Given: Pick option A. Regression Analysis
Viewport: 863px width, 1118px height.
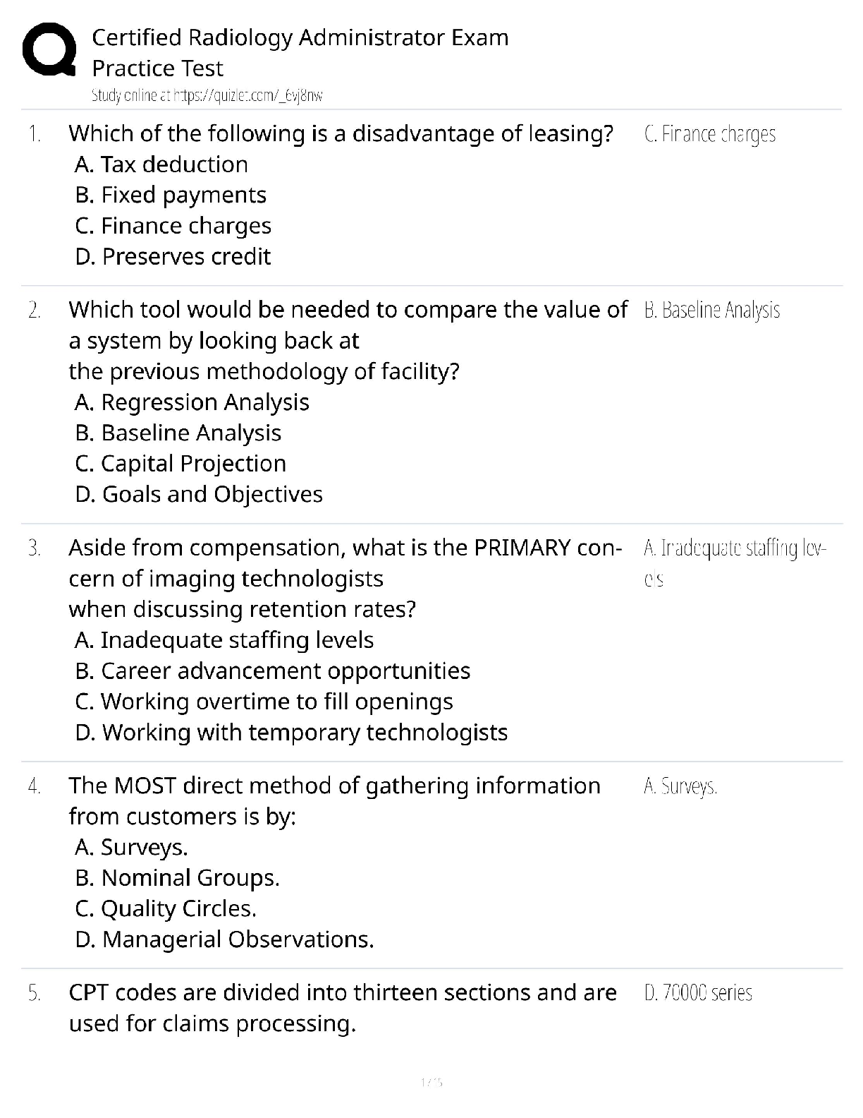Looking at the screenshot, I should 192,402.
